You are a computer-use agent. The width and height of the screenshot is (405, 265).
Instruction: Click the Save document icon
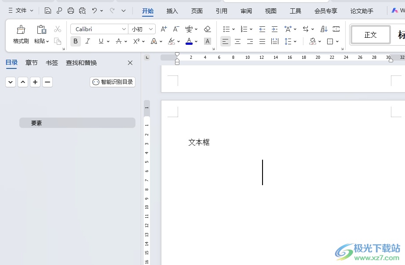point(48,11)
